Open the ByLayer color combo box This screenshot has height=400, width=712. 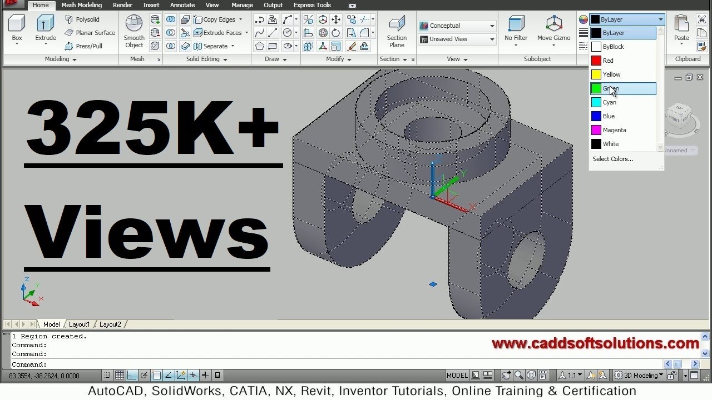click(x=627, y=19)
